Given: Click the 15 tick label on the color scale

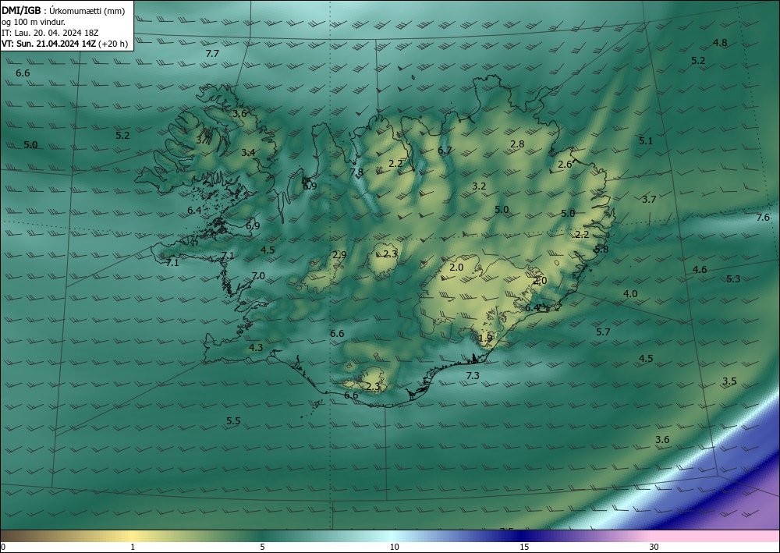Looking at the screenshot, I should tap(524, 547).
